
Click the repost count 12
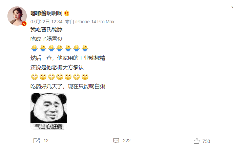pos(46,141)
